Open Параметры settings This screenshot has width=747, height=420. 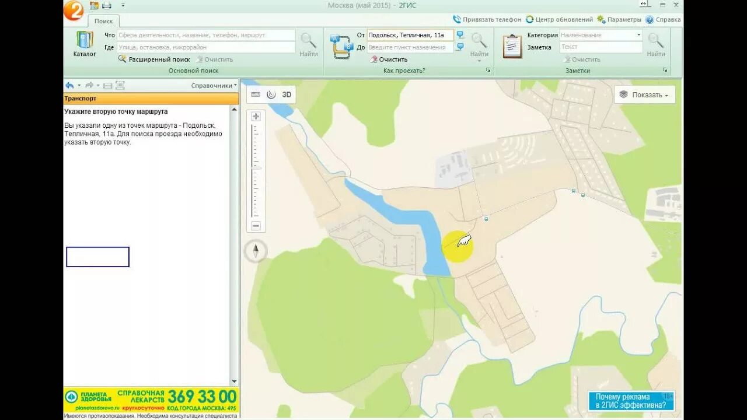(x=619, y=19)
